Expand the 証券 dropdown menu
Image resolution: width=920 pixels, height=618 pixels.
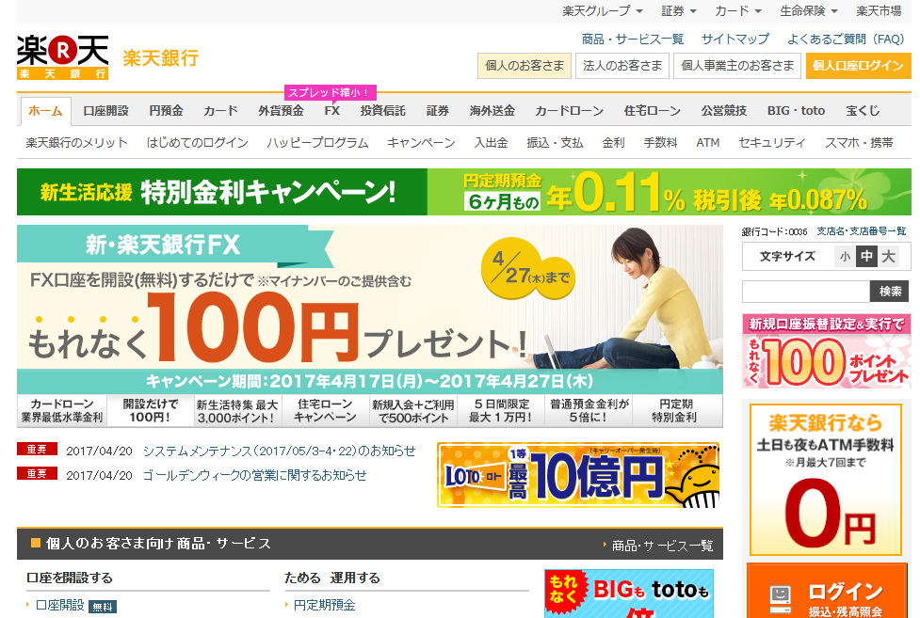(x=679, y=11)
